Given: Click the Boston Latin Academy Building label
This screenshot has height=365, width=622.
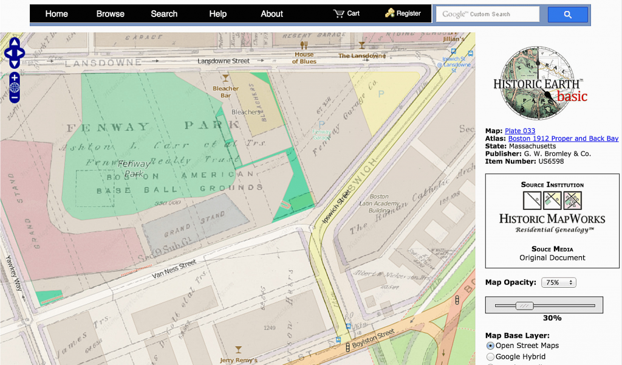Looking at the screenshot, I should 379,203.
